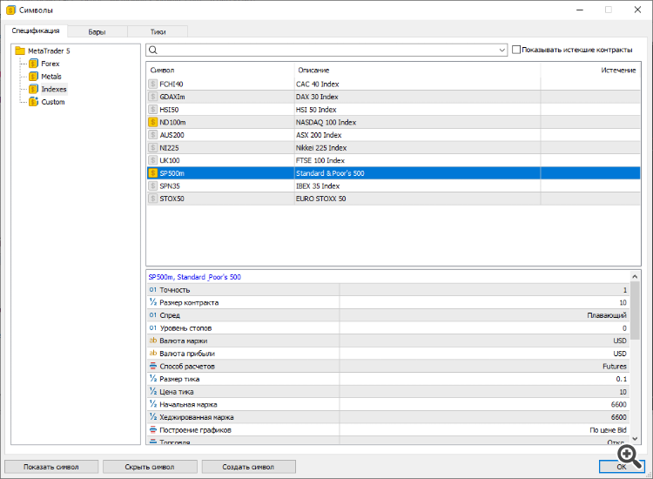Screen dimensions: 653x479
Task: Select the NASDAQ 100 Index description
Action: (x=326, y=122)
